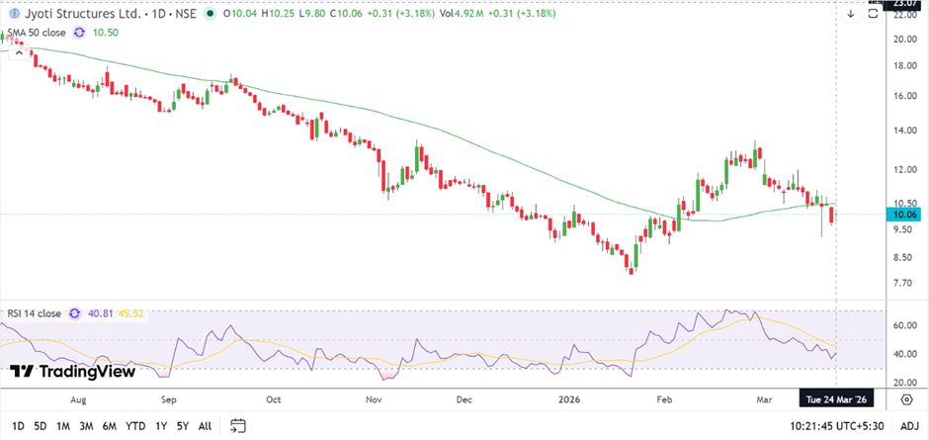The image size is (929, 440).
Task: Open the go-to-date calendar icon
Action: tap(237, 426)
